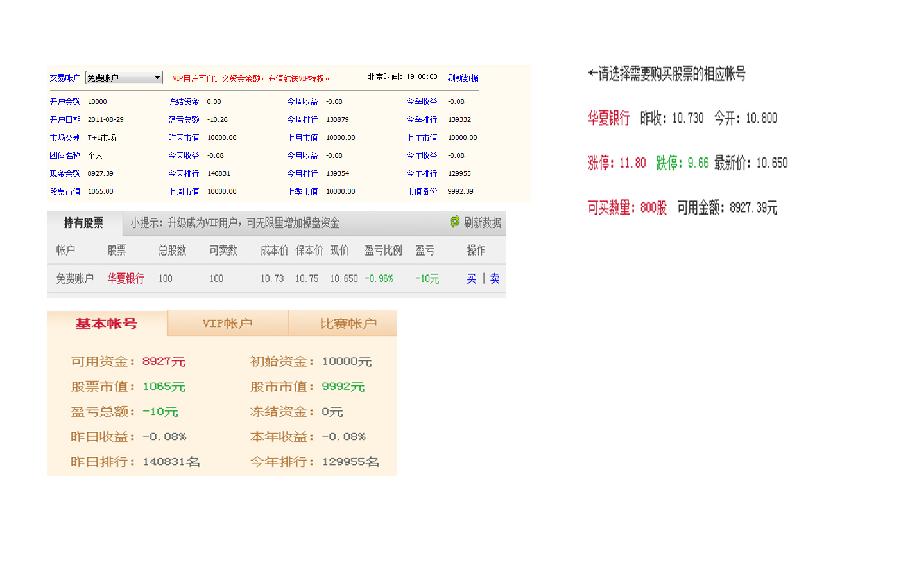The image size is (910, 564).
Task: Click the -10元 profit cell in holdings row
Action: point(427,278)
